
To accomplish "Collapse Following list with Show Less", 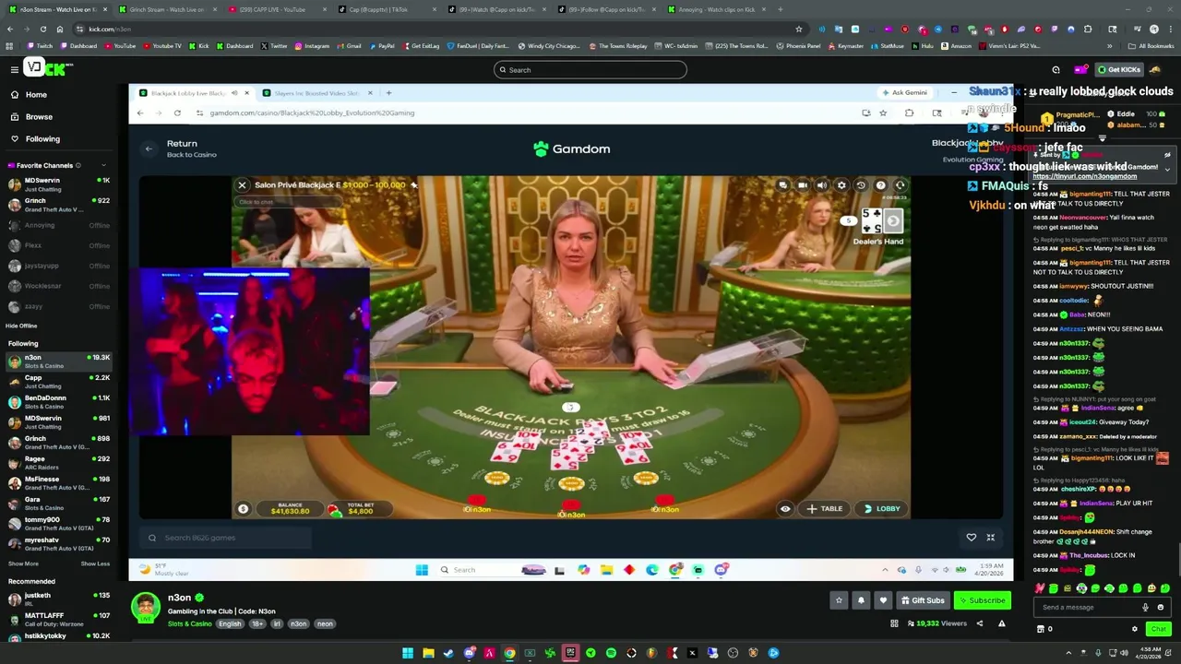I will point(95,563).
